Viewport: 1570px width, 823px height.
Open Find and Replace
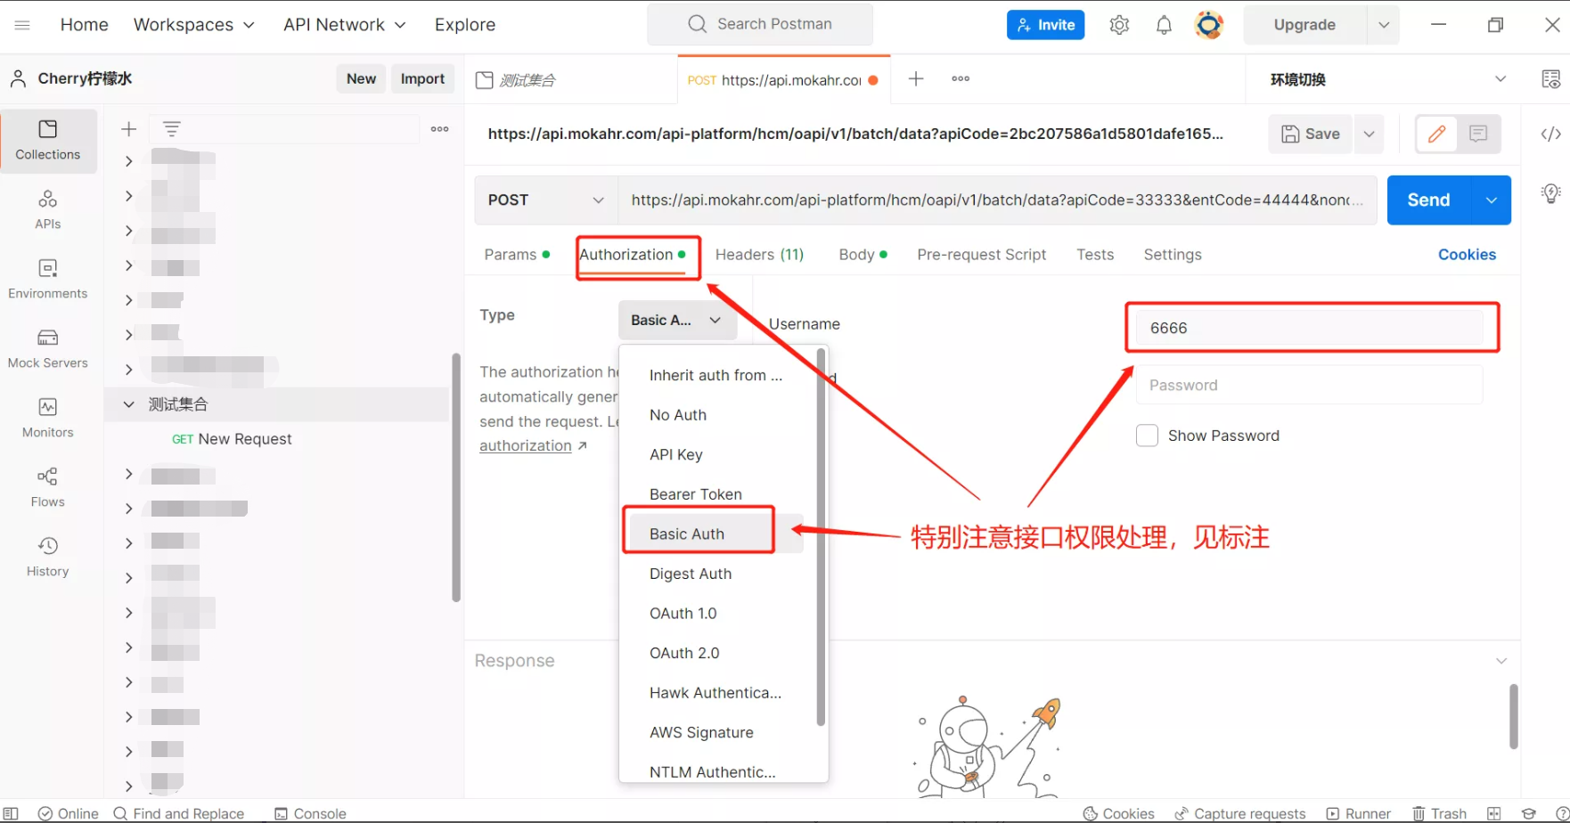tap(179, 813)
